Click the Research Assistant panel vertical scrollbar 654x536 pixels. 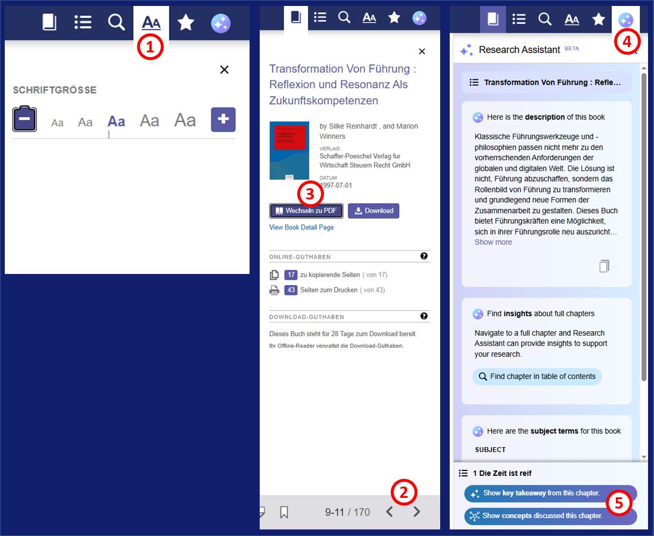pyautogui.click(x=643, y=238)
